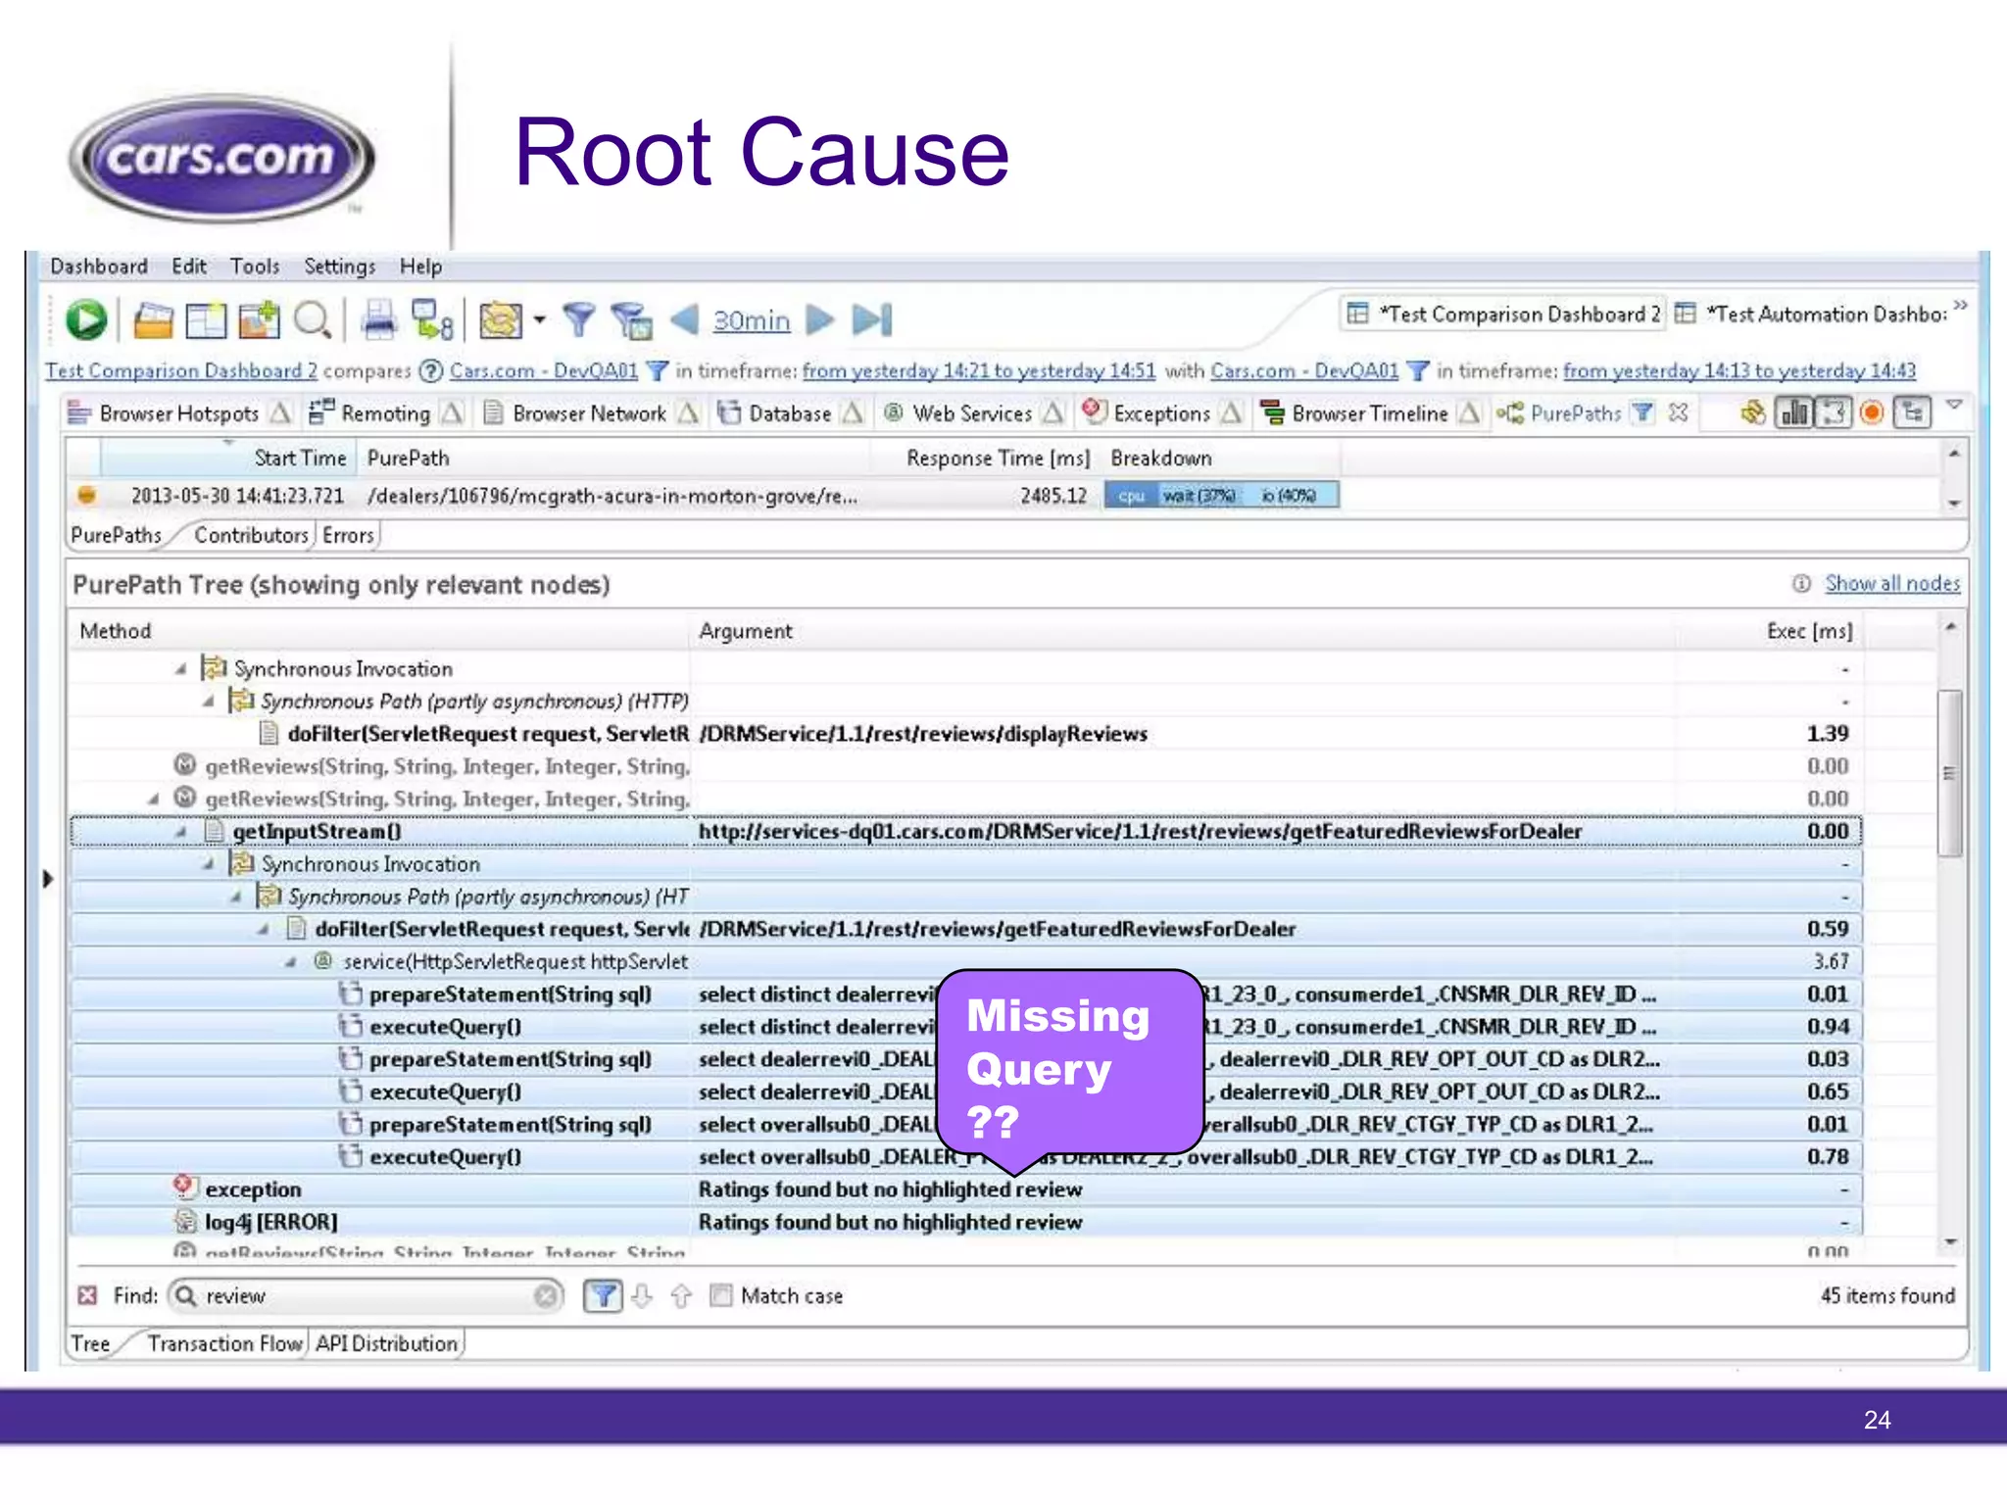The height and width of the screenshot is (1505, 2007).
Task: Click the print icon
Action: click(x=378, y=320)
